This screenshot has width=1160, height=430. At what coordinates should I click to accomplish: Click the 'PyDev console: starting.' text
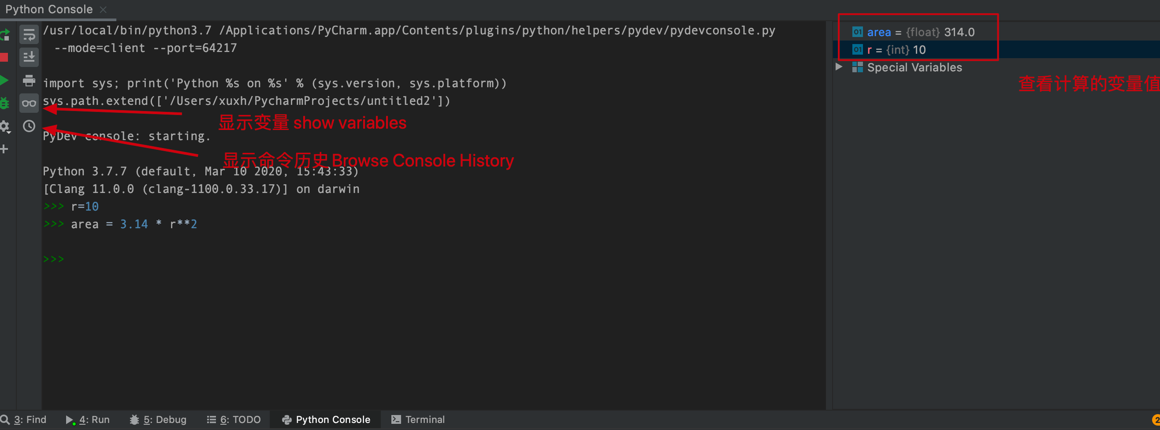[127, 136]
